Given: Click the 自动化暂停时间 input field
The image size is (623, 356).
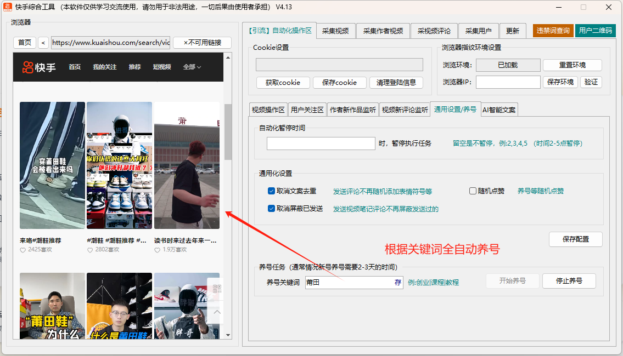Looking at the screenshot, I should pos(321,143).
